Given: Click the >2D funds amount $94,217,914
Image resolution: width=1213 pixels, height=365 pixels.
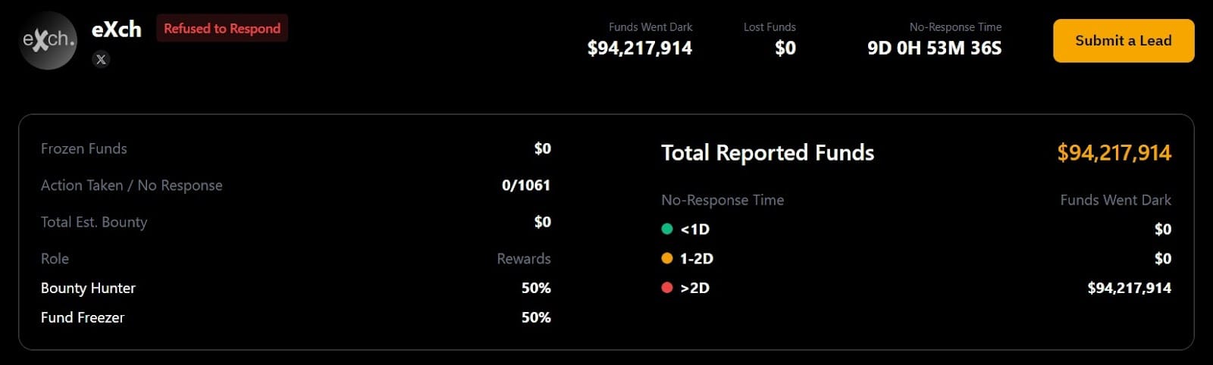Looking at the screenshot, I should 1129,289.
